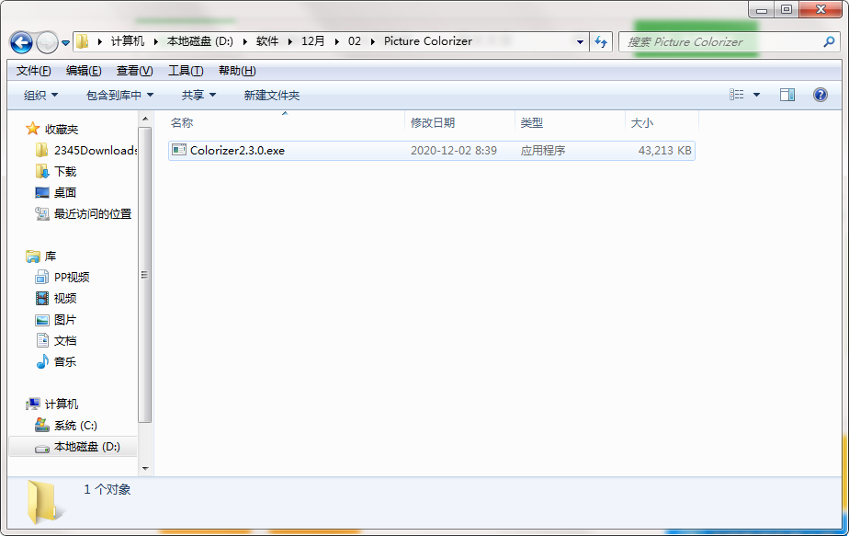Image resolution: width=849 pixels, height=536 pixels.
Task: Select 库 in the navigation pane
Action: click(51, 257)
